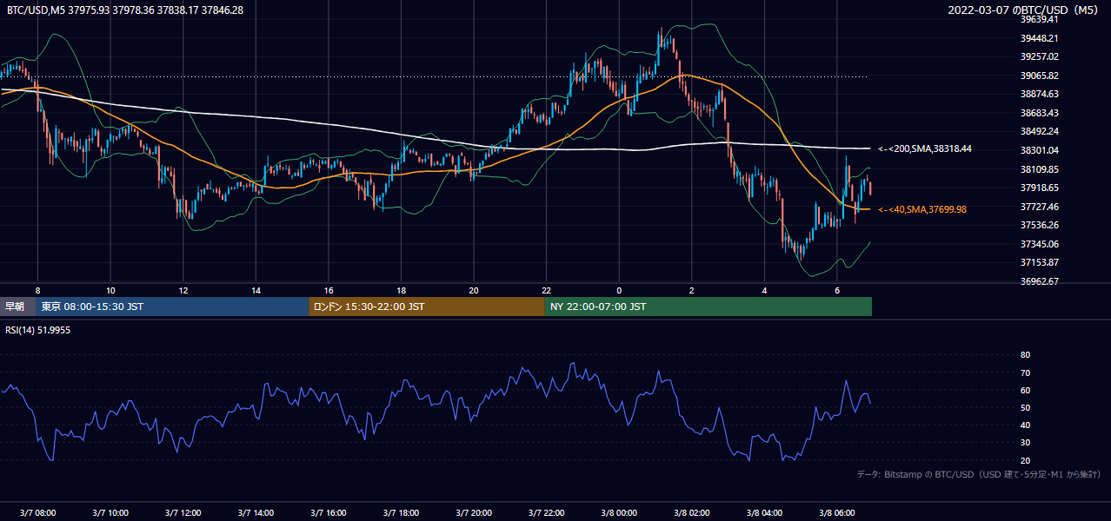Click RSI axis value 20
Viewport: 1111px width, 521px height.
(1025, 460)
